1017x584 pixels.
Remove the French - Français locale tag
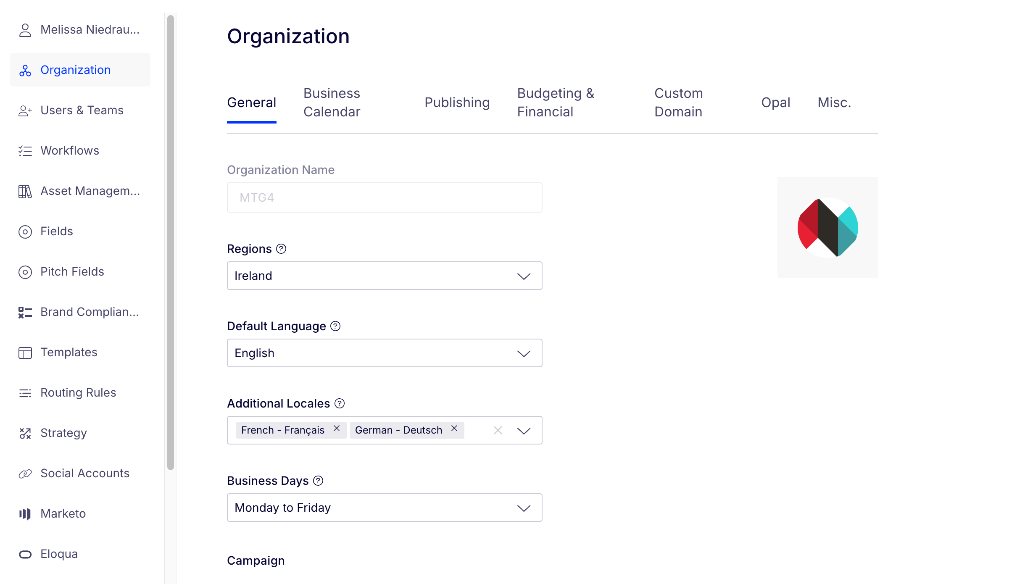coord(337,428)
